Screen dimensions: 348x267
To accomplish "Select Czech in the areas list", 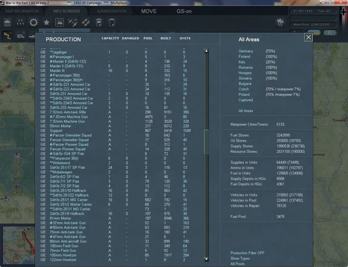I will coord(243,89).
